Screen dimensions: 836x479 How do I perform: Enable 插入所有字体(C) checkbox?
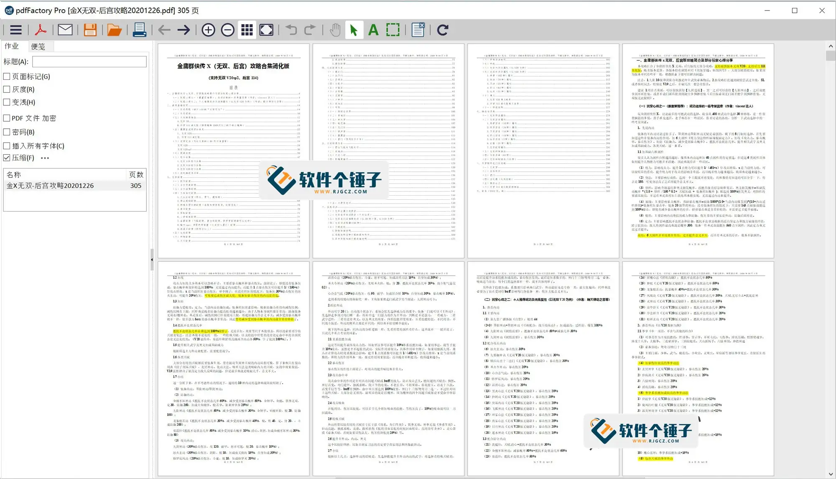[x=7, y=146]
